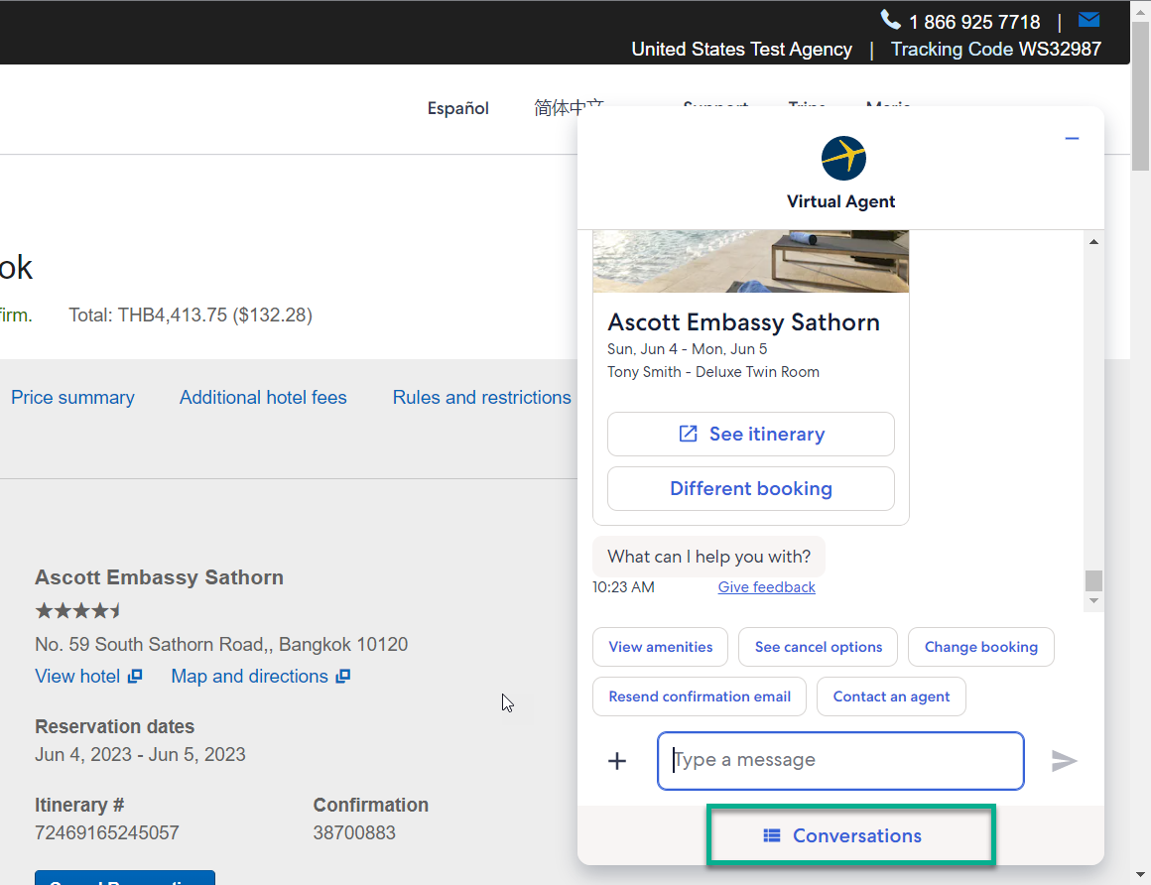Screen dimensions: 1151x885
Task: Click the 10:23 AM message timestamp
Action: pyautogui.click(x=623, y=587)
